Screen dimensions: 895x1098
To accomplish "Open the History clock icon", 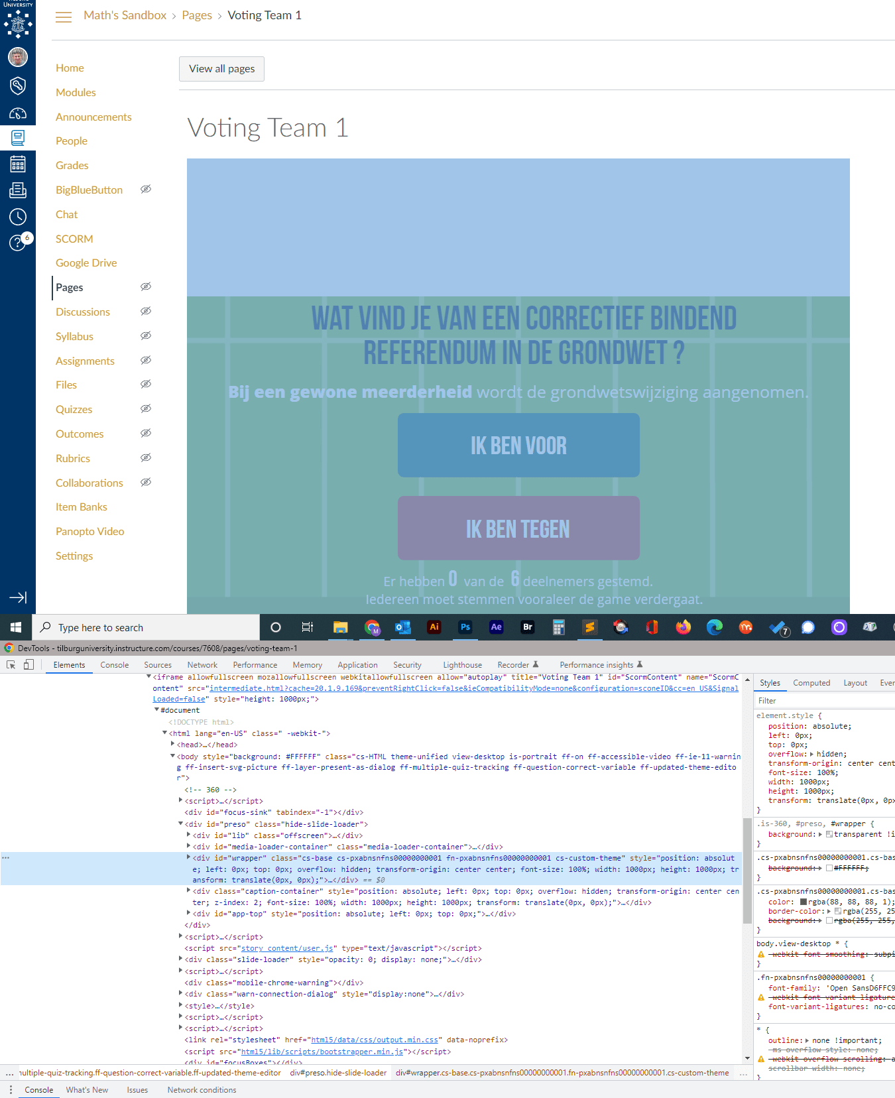I will (x=18, y=216).
